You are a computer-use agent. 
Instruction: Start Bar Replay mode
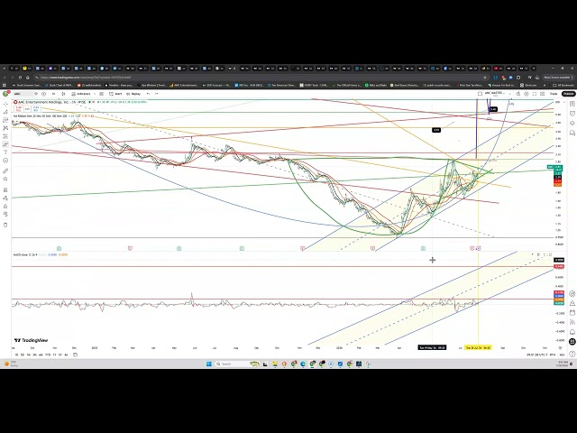(x=133, y=94)
